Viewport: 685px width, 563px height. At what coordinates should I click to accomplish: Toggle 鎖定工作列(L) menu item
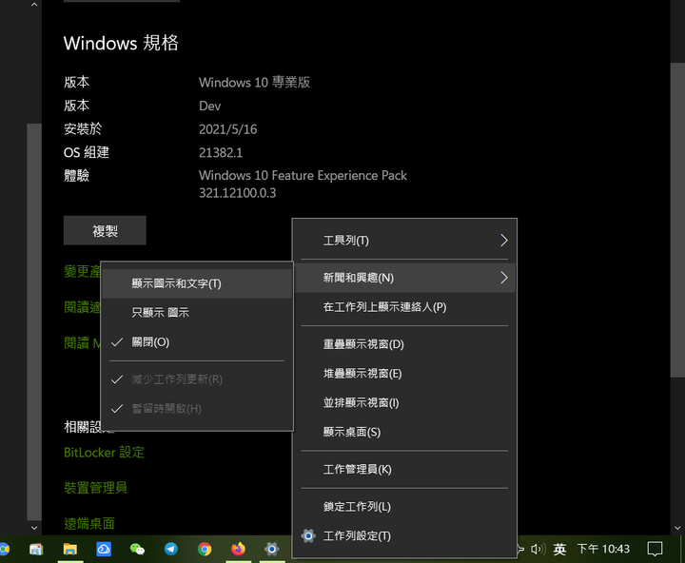pyautogui.click(x=404, y=507)
